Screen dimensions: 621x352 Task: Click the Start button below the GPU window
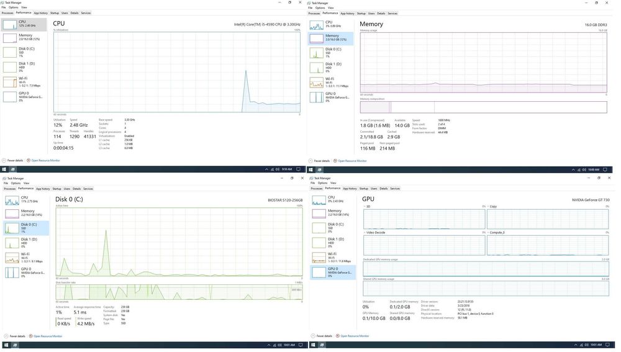(313, 345)
